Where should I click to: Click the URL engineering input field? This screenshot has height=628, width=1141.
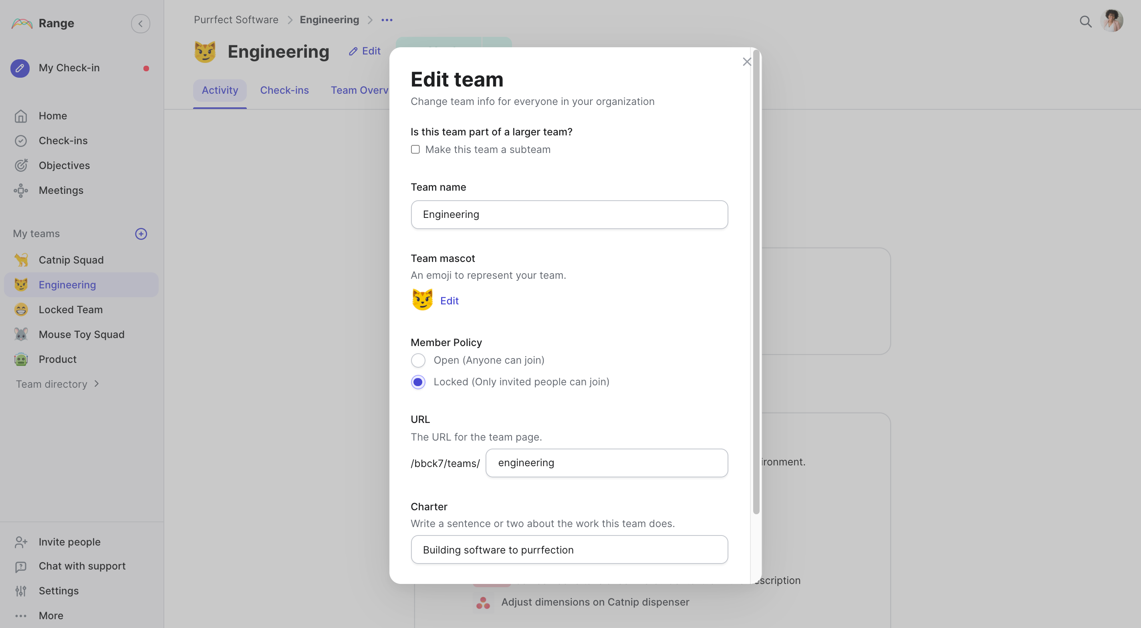click(607, 463)
